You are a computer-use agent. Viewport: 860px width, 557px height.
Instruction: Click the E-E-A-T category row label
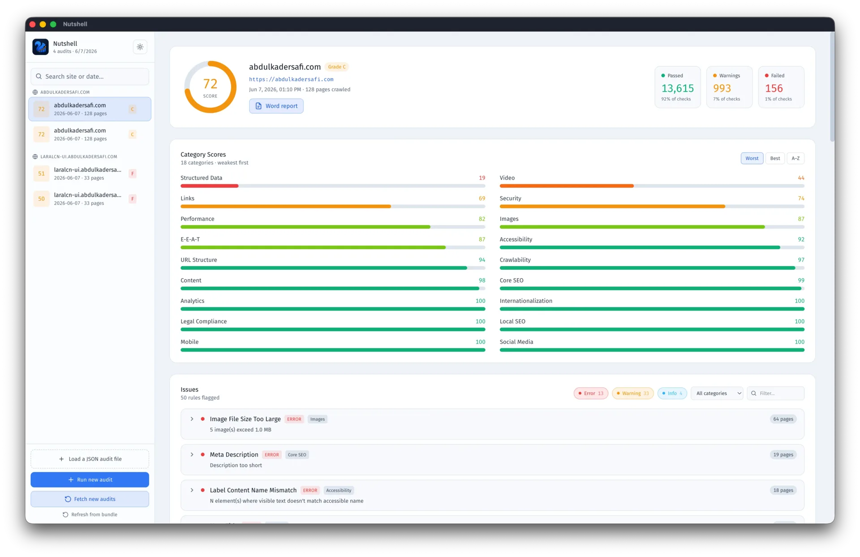[190, 239]
